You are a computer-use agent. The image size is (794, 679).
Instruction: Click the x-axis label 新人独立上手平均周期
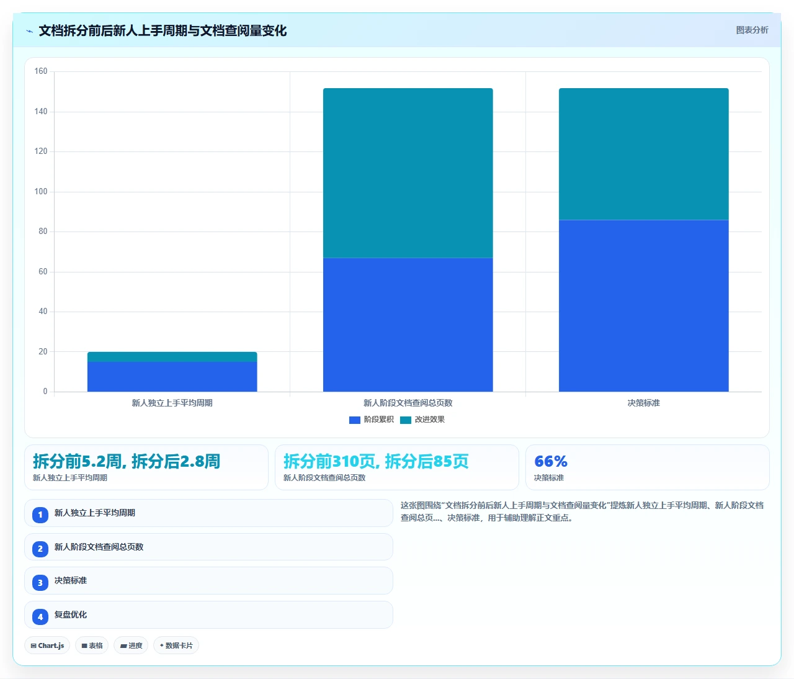[172, 403]
